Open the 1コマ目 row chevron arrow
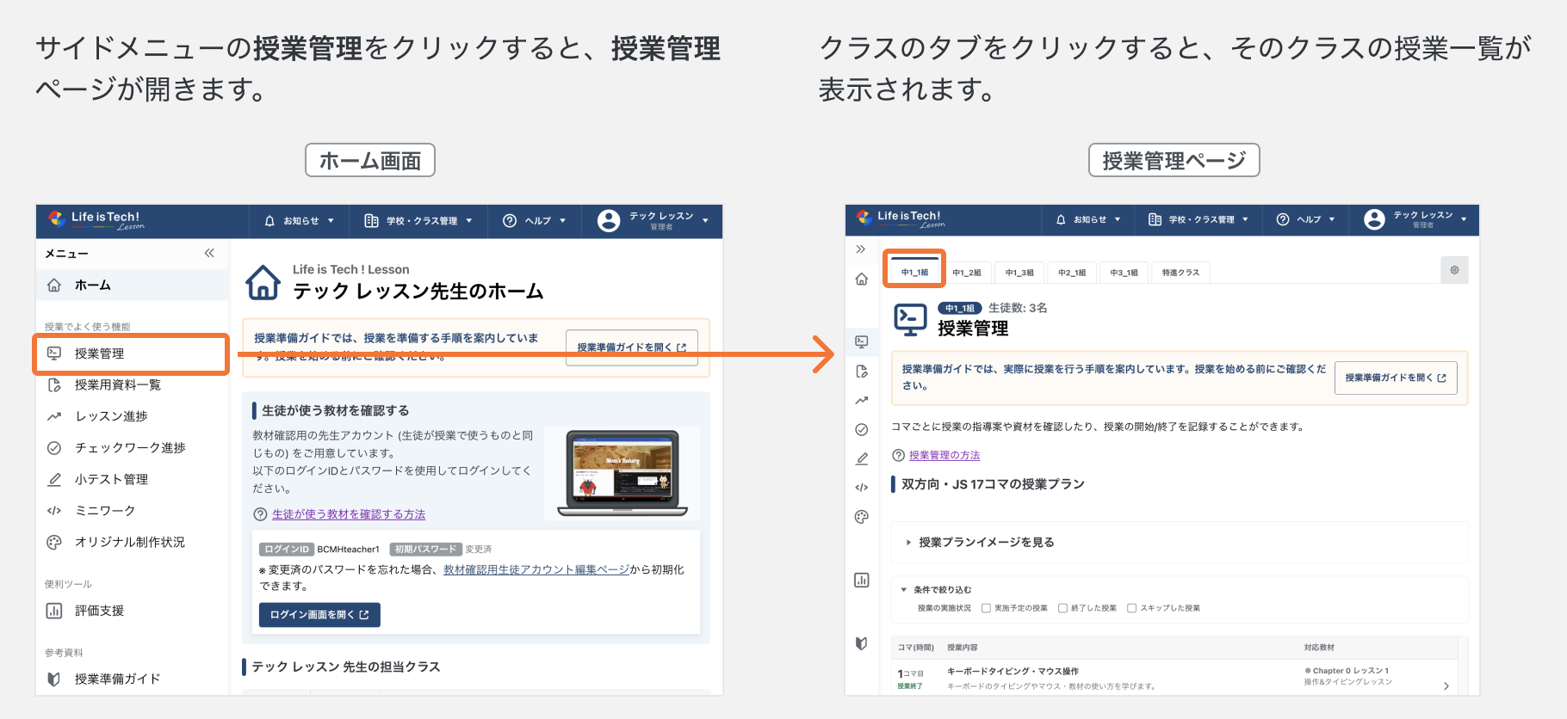This screenshot has height=719, width=1567. pos(1446,686)
